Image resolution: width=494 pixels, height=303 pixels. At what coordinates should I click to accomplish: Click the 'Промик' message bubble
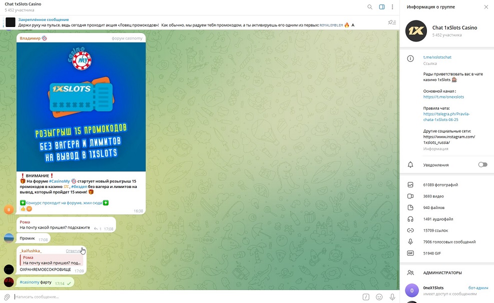(x=34, y=238)
